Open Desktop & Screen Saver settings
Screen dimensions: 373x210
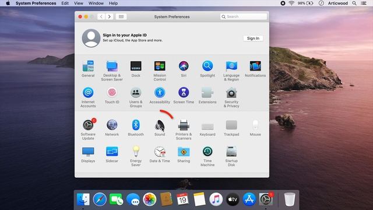pos(112,66)
